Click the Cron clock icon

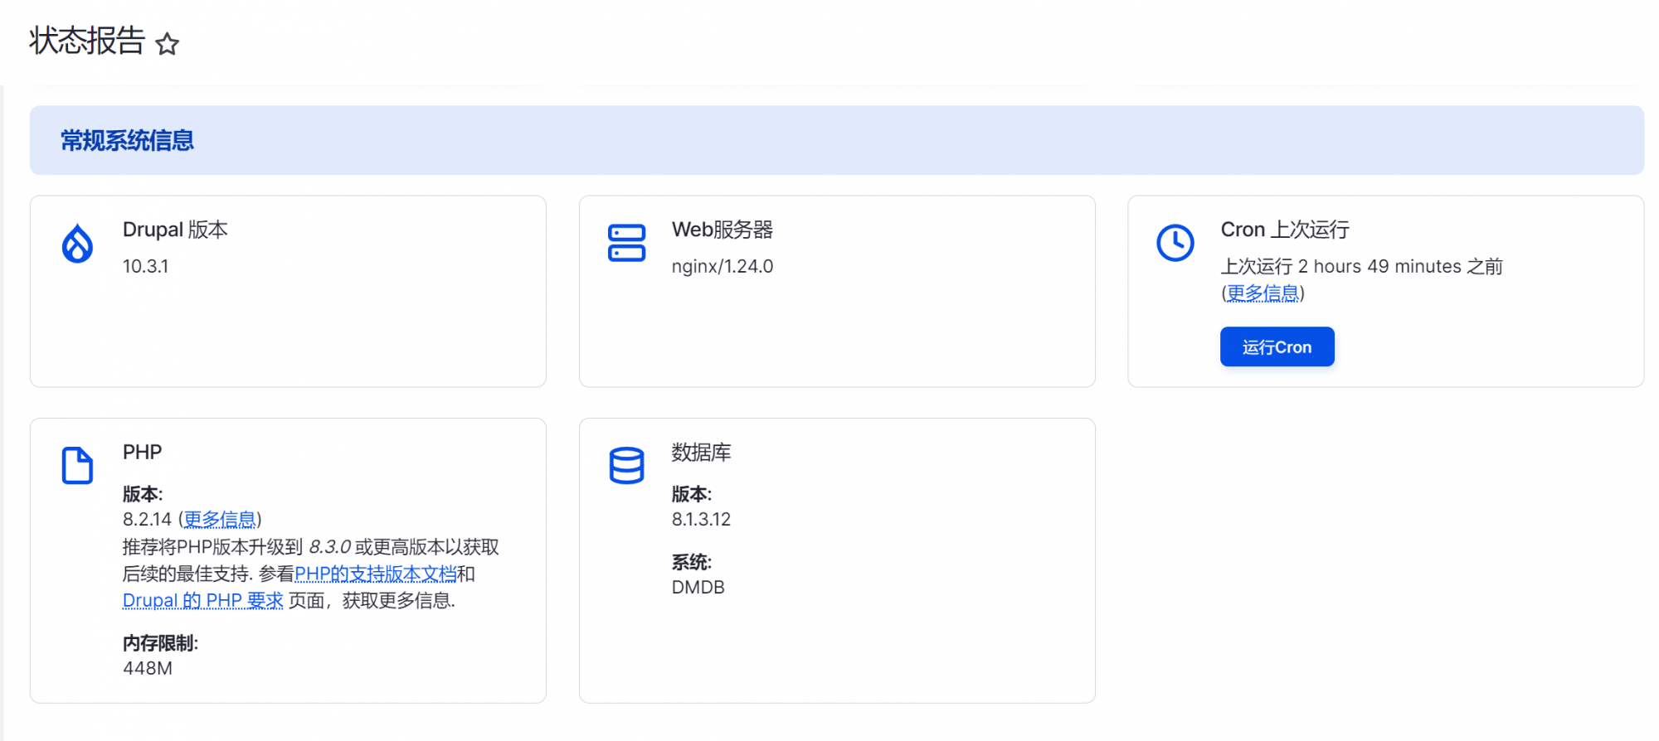1175,243
